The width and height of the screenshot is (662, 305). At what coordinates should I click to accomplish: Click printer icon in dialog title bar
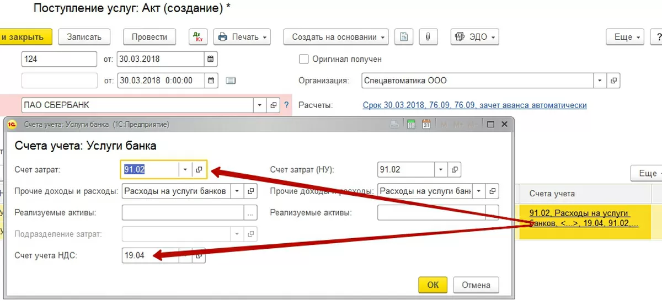click(394, 125)
